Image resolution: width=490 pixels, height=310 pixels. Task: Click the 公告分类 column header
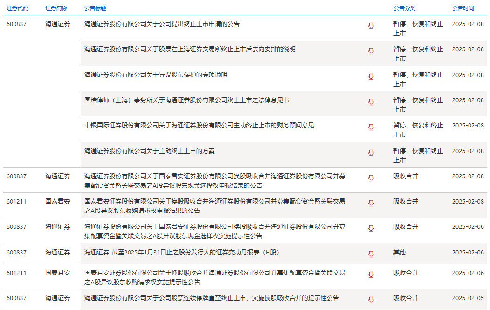pyautogui.click(x=404, y=8)
